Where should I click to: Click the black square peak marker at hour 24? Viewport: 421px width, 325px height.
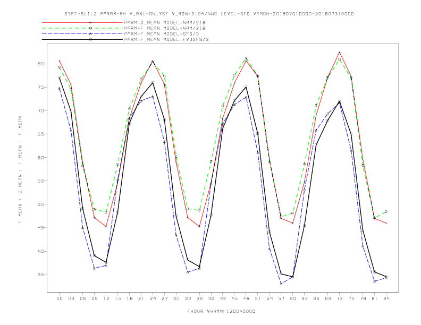click(153, 83)
